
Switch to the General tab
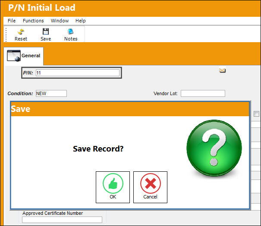point(24,56)
